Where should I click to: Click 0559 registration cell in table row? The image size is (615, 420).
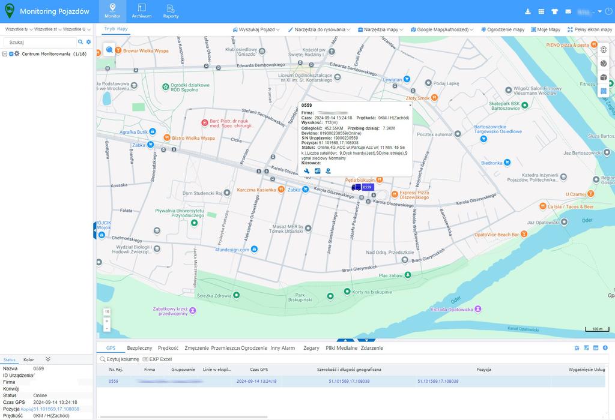[x=114, y=381]
